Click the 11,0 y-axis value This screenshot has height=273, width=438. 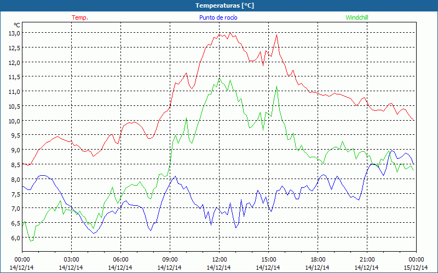coord(15,92)
